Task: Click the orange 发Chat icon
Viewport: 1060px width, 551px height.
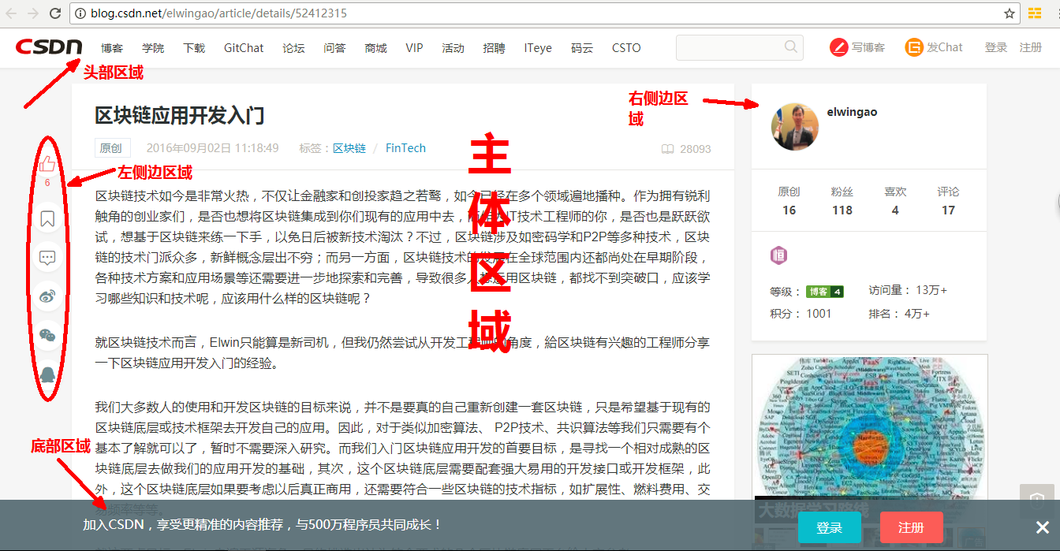Action: pos(914,47)
